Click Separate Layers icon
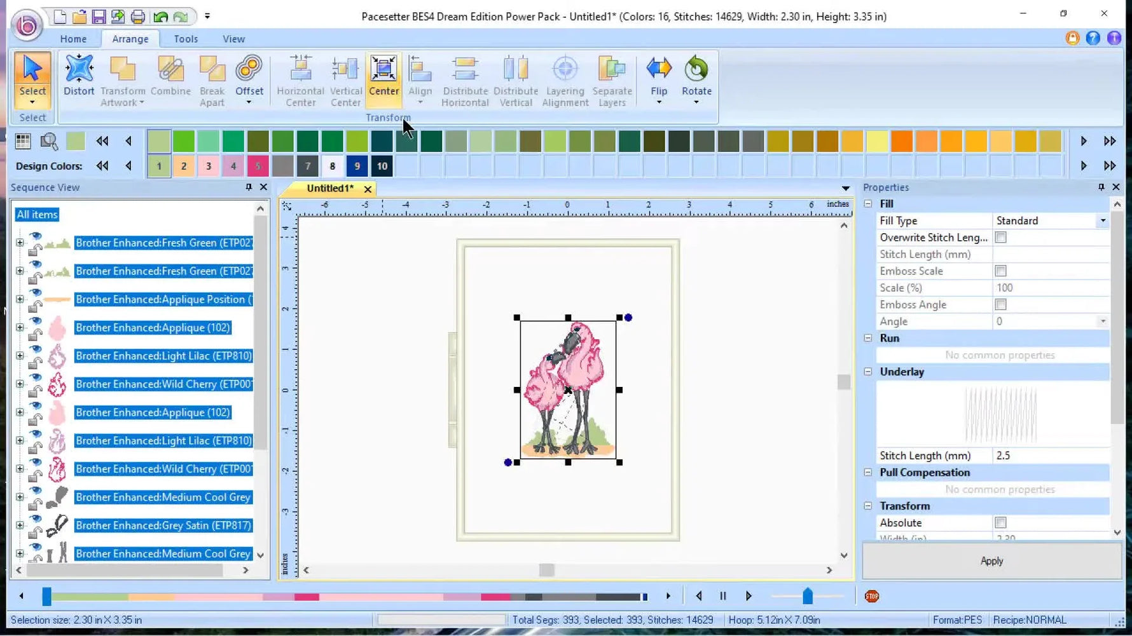 coord(612,81)
